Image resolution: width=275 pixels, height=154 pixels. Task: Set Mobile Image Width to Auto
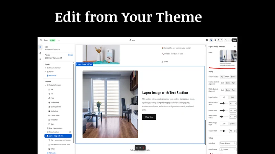tap(224, 124)
